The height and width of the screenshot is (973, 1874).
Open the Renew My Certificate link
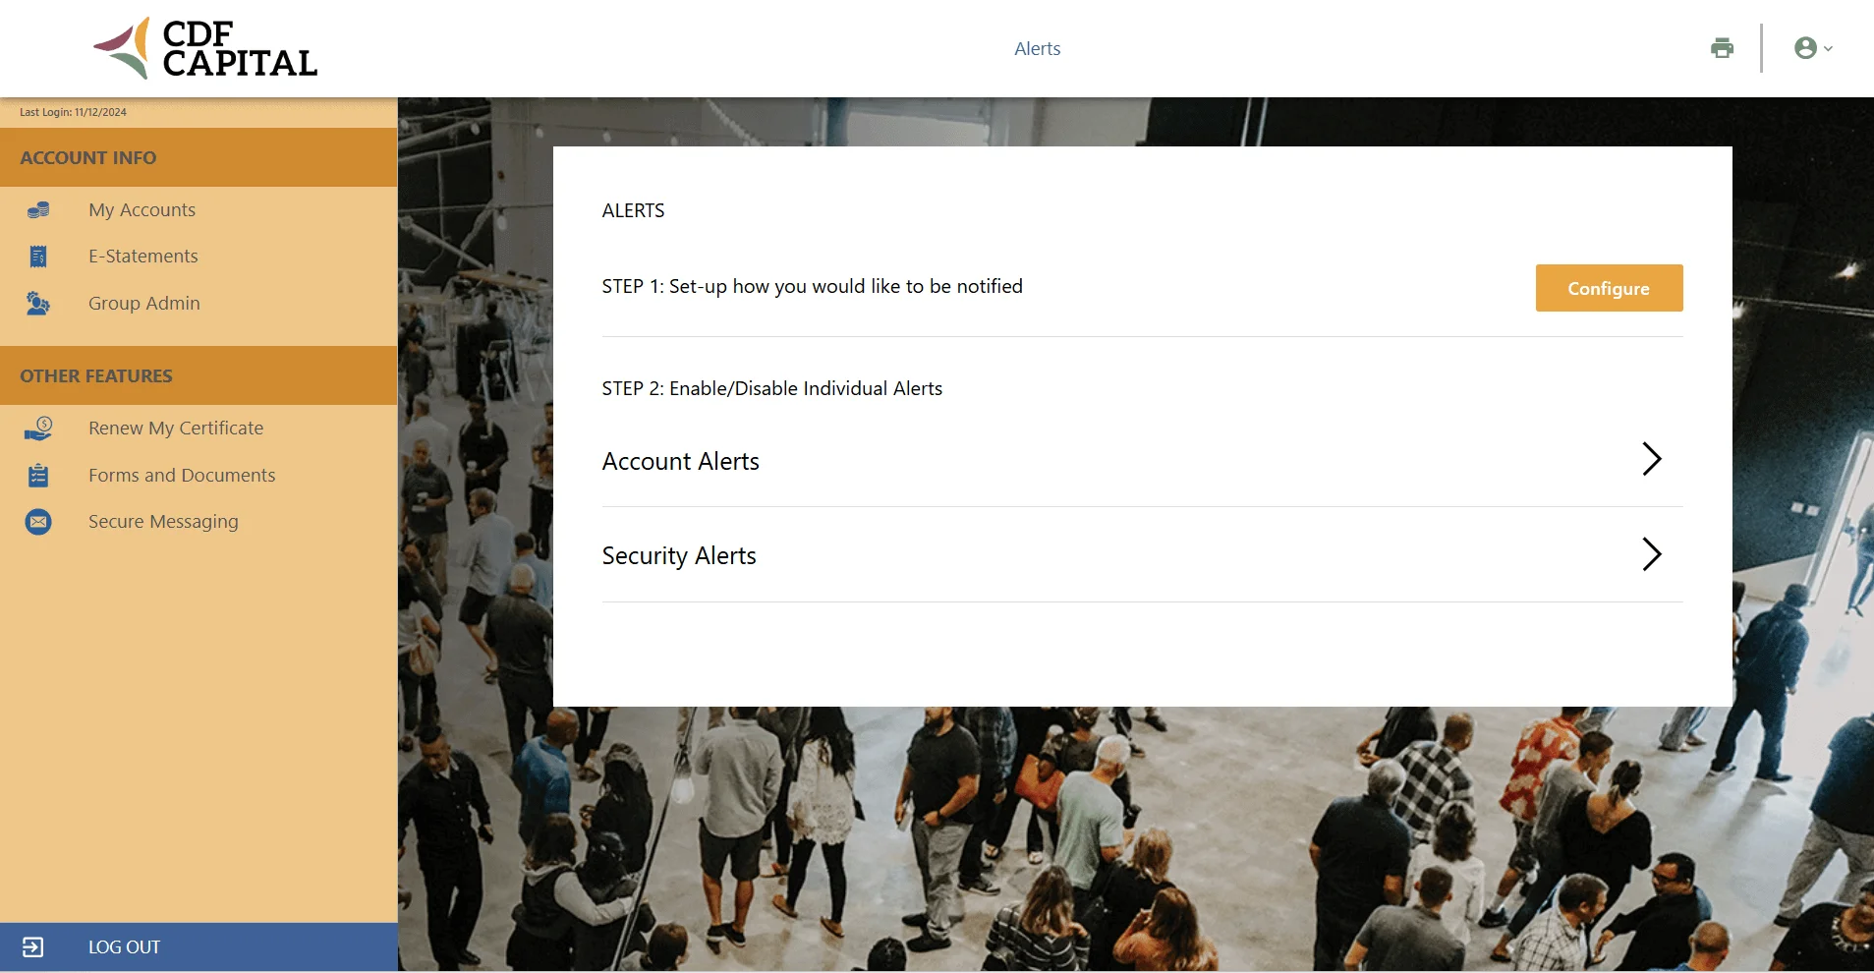pos(176,429)
